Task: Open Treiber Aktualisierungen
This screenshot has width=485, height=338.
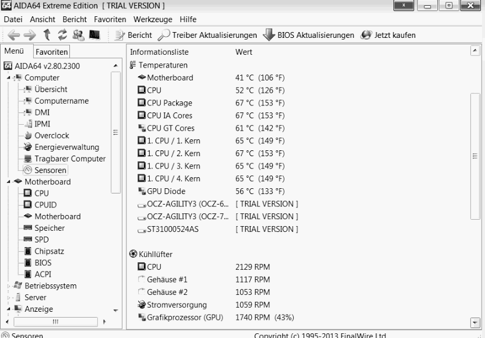Action: point(208,35)
